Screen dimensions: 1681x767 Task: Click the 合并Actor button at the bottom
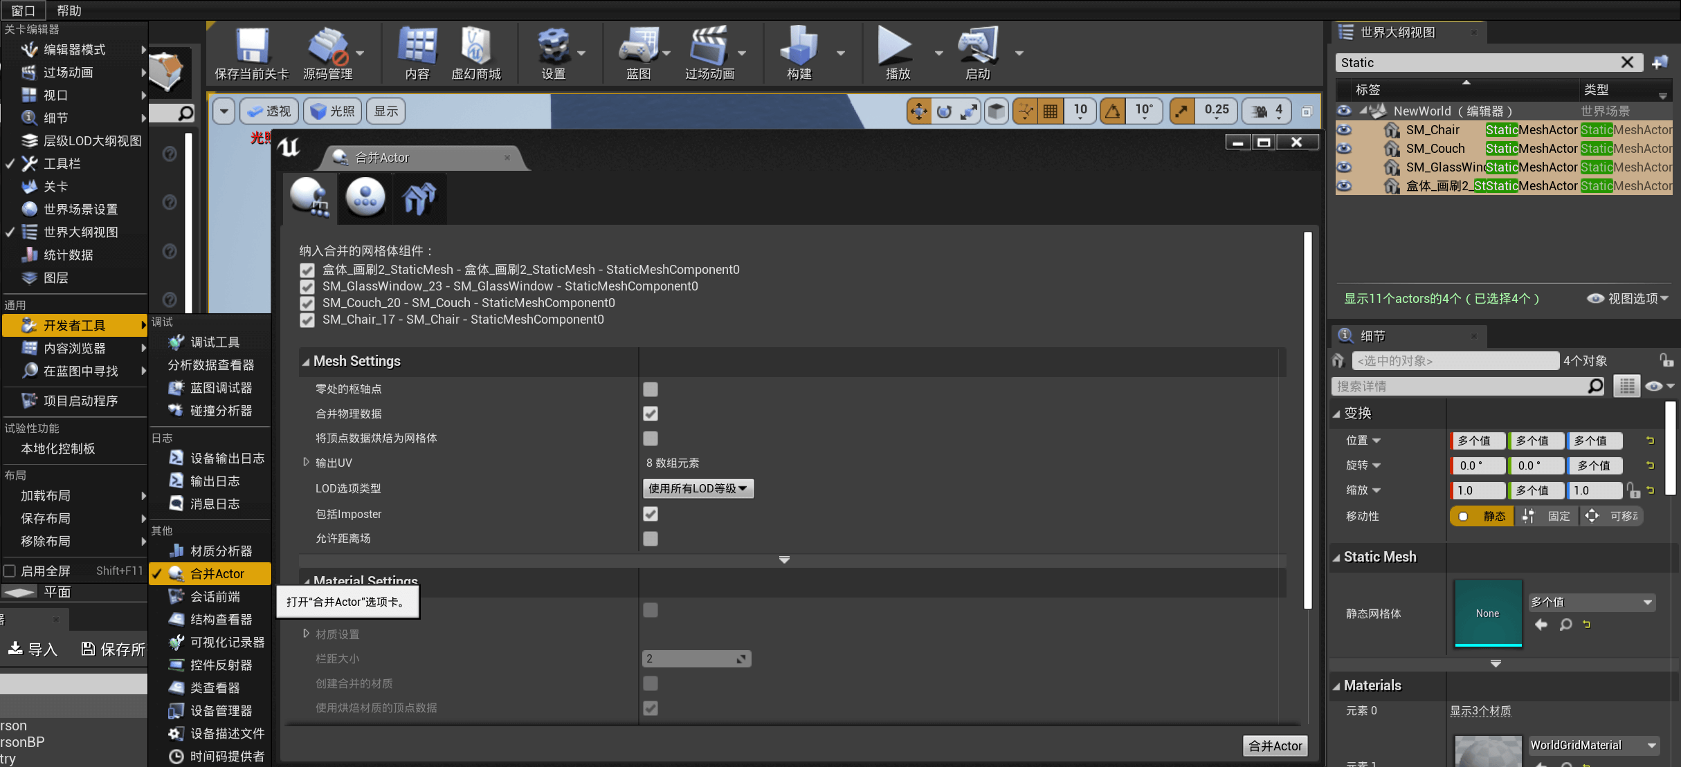1275,746
